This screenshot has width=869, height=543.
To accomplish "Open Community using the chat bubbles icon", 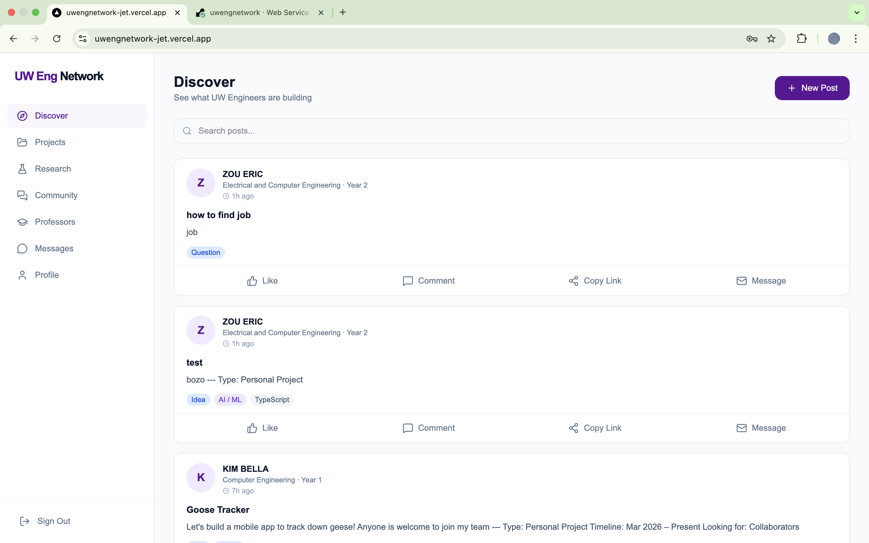I will pyautogui.click(x=22, y=195).
